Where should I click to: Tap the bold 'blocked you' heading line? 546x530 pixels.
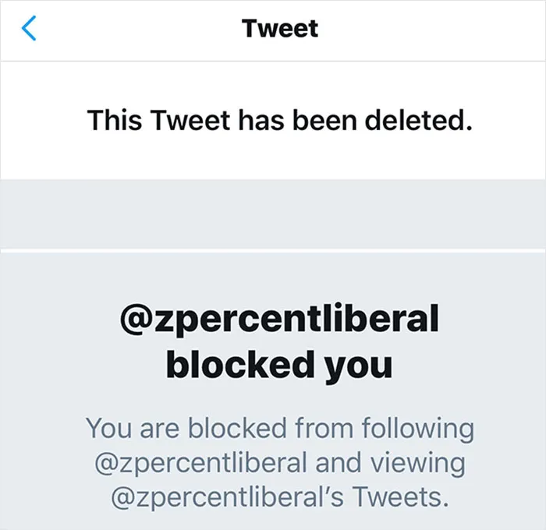click(x=279, y=365)
